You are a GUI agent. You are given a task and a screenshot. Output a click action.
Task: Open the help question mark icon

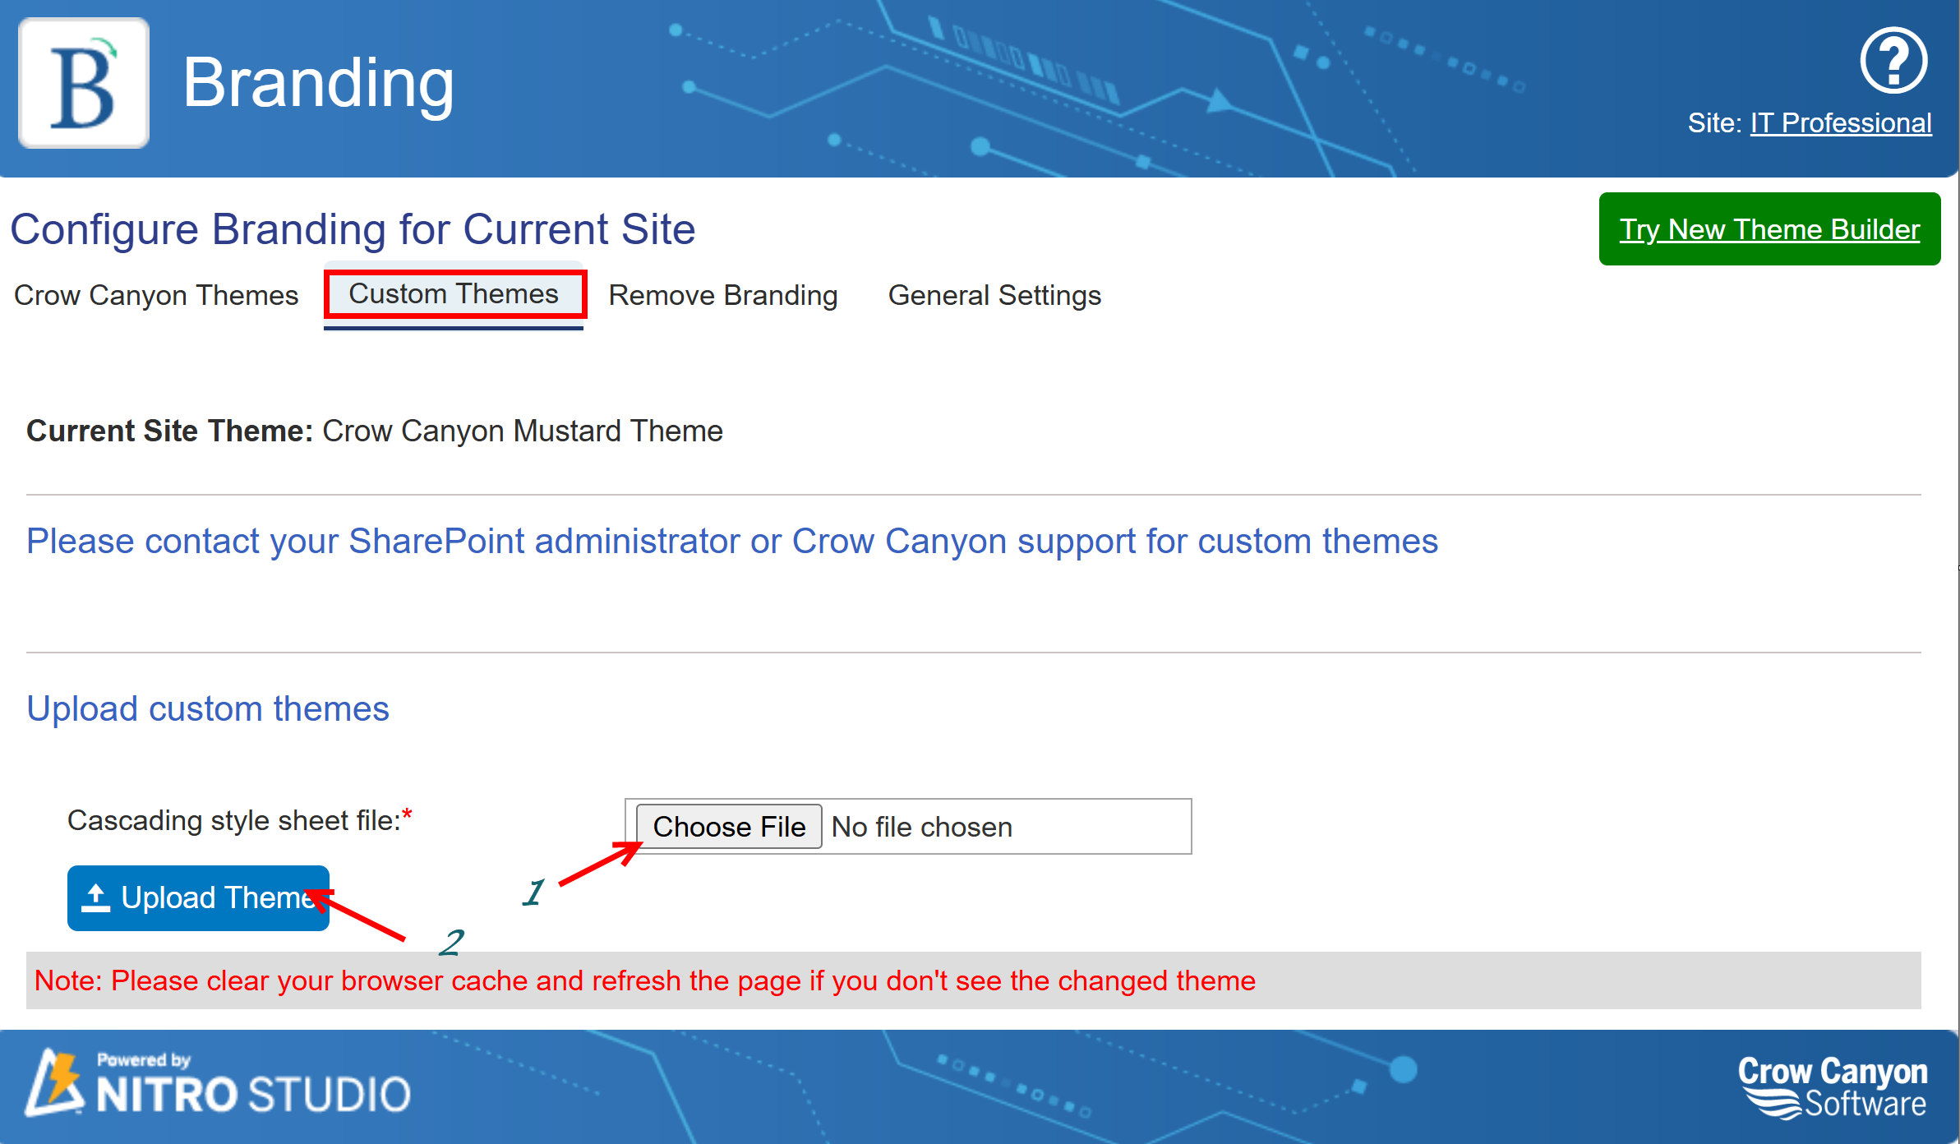[x=1893, y=61]
